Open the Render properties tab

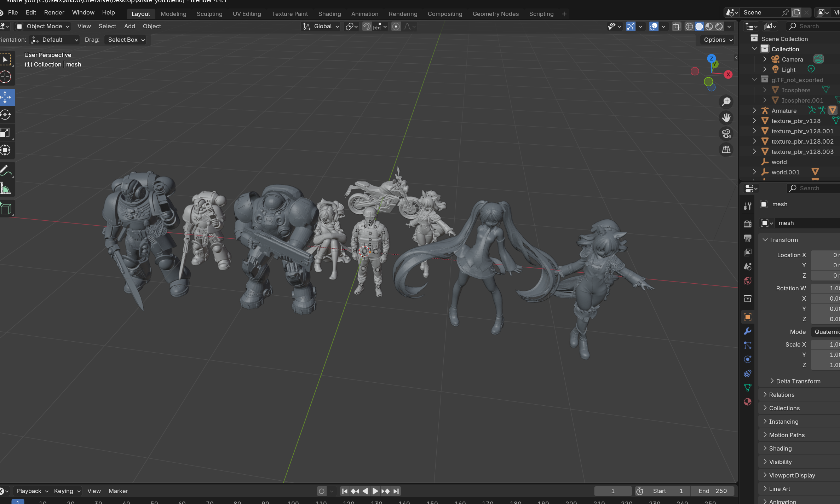click(x=748, y=224)
